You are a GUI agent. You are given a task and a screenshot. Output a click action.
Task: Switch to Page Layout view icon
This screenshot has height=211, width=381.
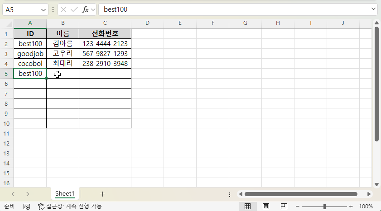(266, 206)
